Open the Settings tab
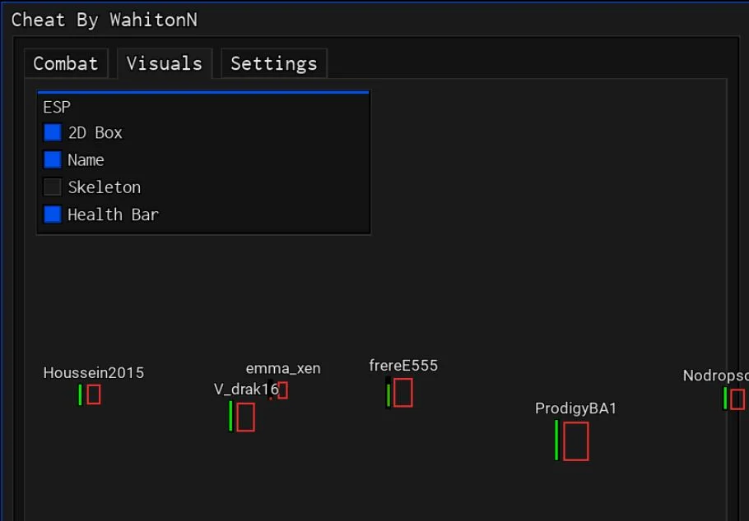 coord(274,63)
